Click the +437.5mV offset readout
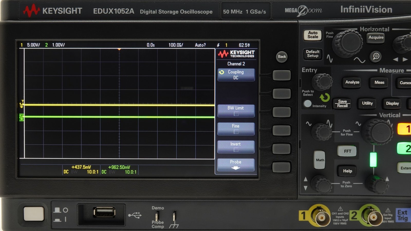 (81, 167)
